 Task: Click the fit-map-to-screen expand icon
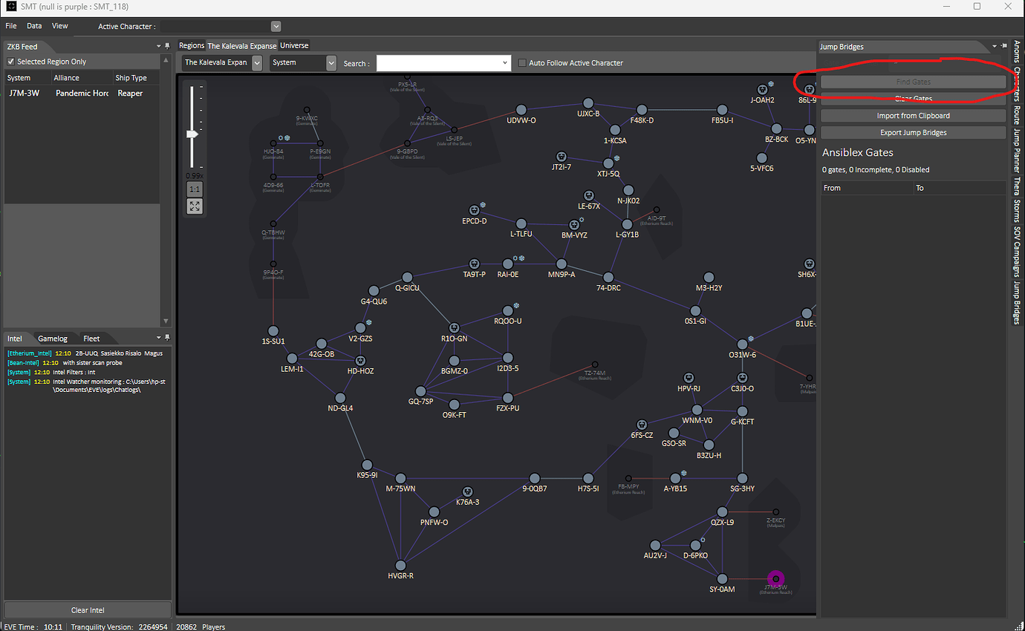[195, 206]
